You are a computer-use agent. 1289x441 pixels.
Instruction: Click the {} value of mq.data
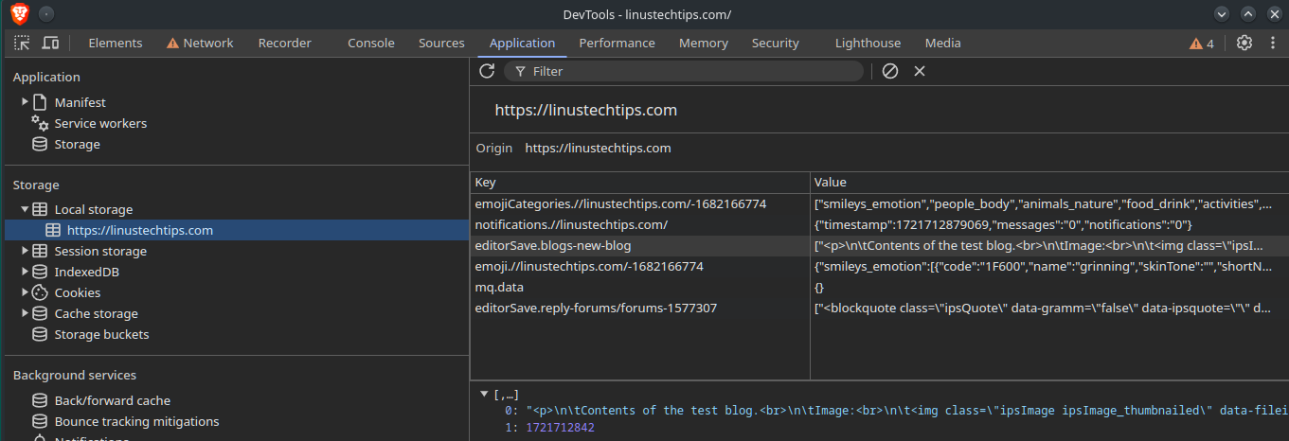pyautogui.click(x=1049, y=287)
